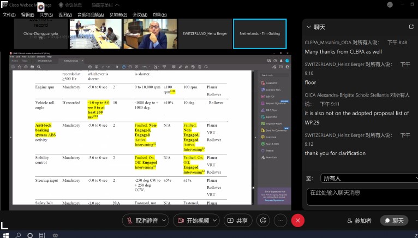Toggle unmute microphone button
Screen dimensions: 418x238
tap(142, 221)
